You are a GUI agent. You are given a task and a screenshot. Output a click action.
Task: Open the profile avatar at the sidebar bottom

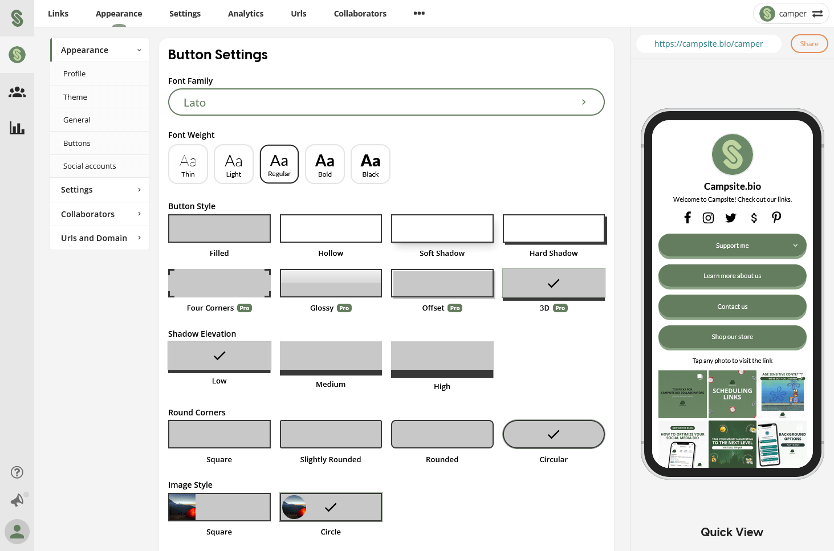[17, 531]
